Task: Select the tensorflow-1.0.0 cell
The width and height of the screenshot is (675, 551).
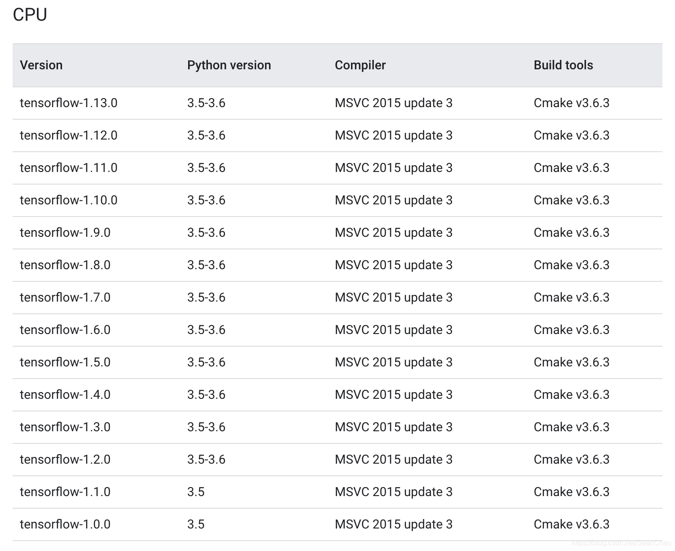Action: pos(65,524)
